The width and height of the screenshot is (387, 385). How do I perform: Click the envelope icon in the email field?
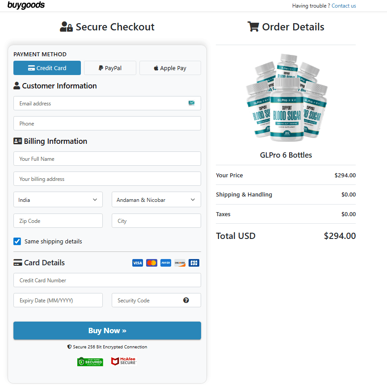tap(192, 103)
